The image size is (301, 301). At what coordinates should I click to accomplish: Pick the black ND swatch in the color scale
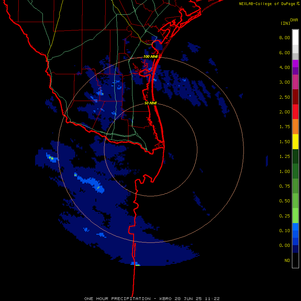(x=295, y=260)
